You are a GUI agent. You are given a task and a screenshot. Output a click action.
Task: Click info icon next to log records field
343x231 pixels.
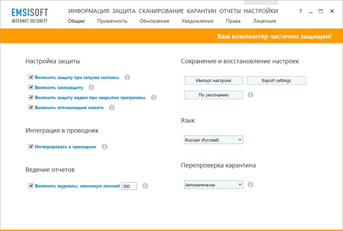click(x=145, y=186)
